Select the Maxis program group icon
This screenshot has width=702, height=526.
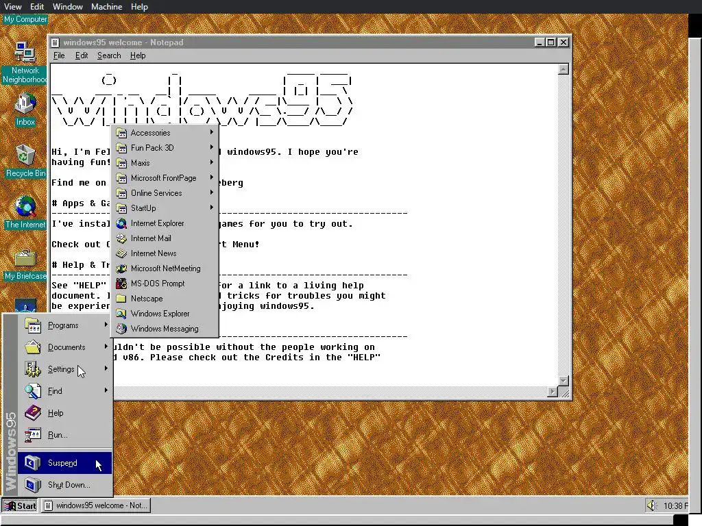[x=121, y=163]
